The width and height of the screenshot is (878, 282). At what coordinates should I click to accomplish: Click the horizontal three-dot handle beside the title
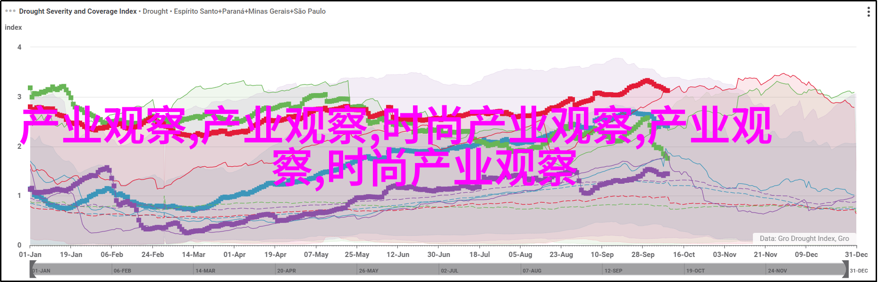click(10, 11)
